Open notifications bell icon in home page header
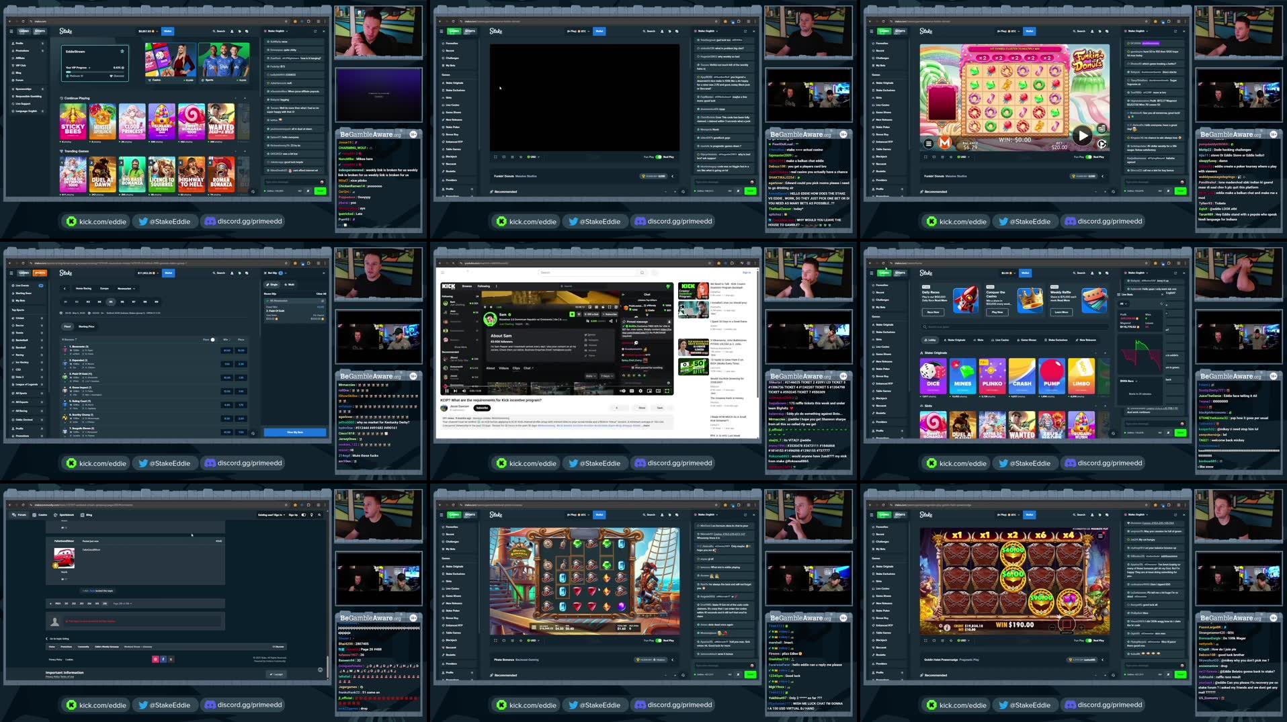The width and height of the screenshot is (1287, 722). (240, 31)
